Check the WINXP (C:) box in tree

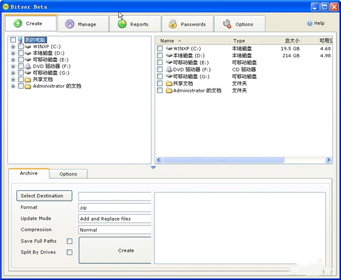pos(21,46)
